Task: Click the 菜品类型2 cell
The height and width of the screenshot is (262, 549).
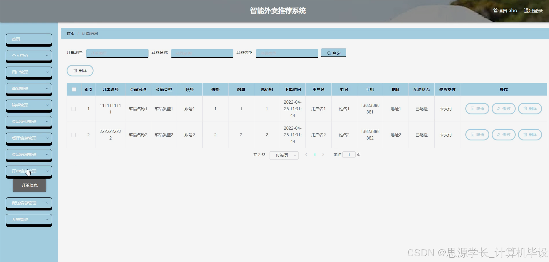Action: coord(164,135)
